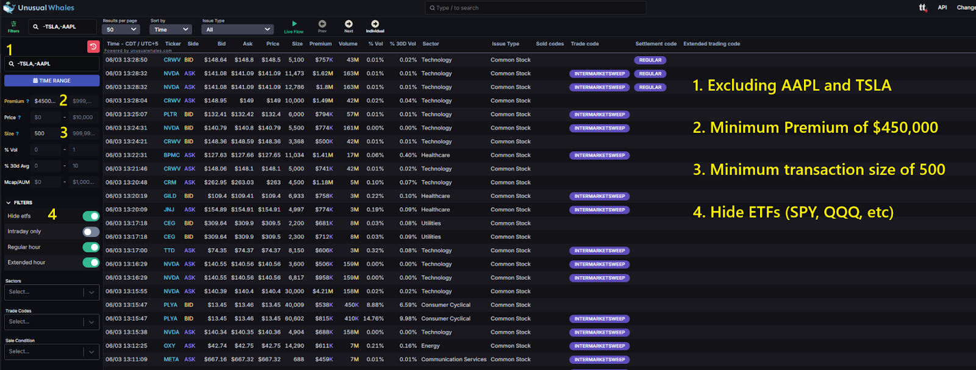
Task: Click the PLTR ticker cell
Action: pyautogui.click(x=170, y=115)
